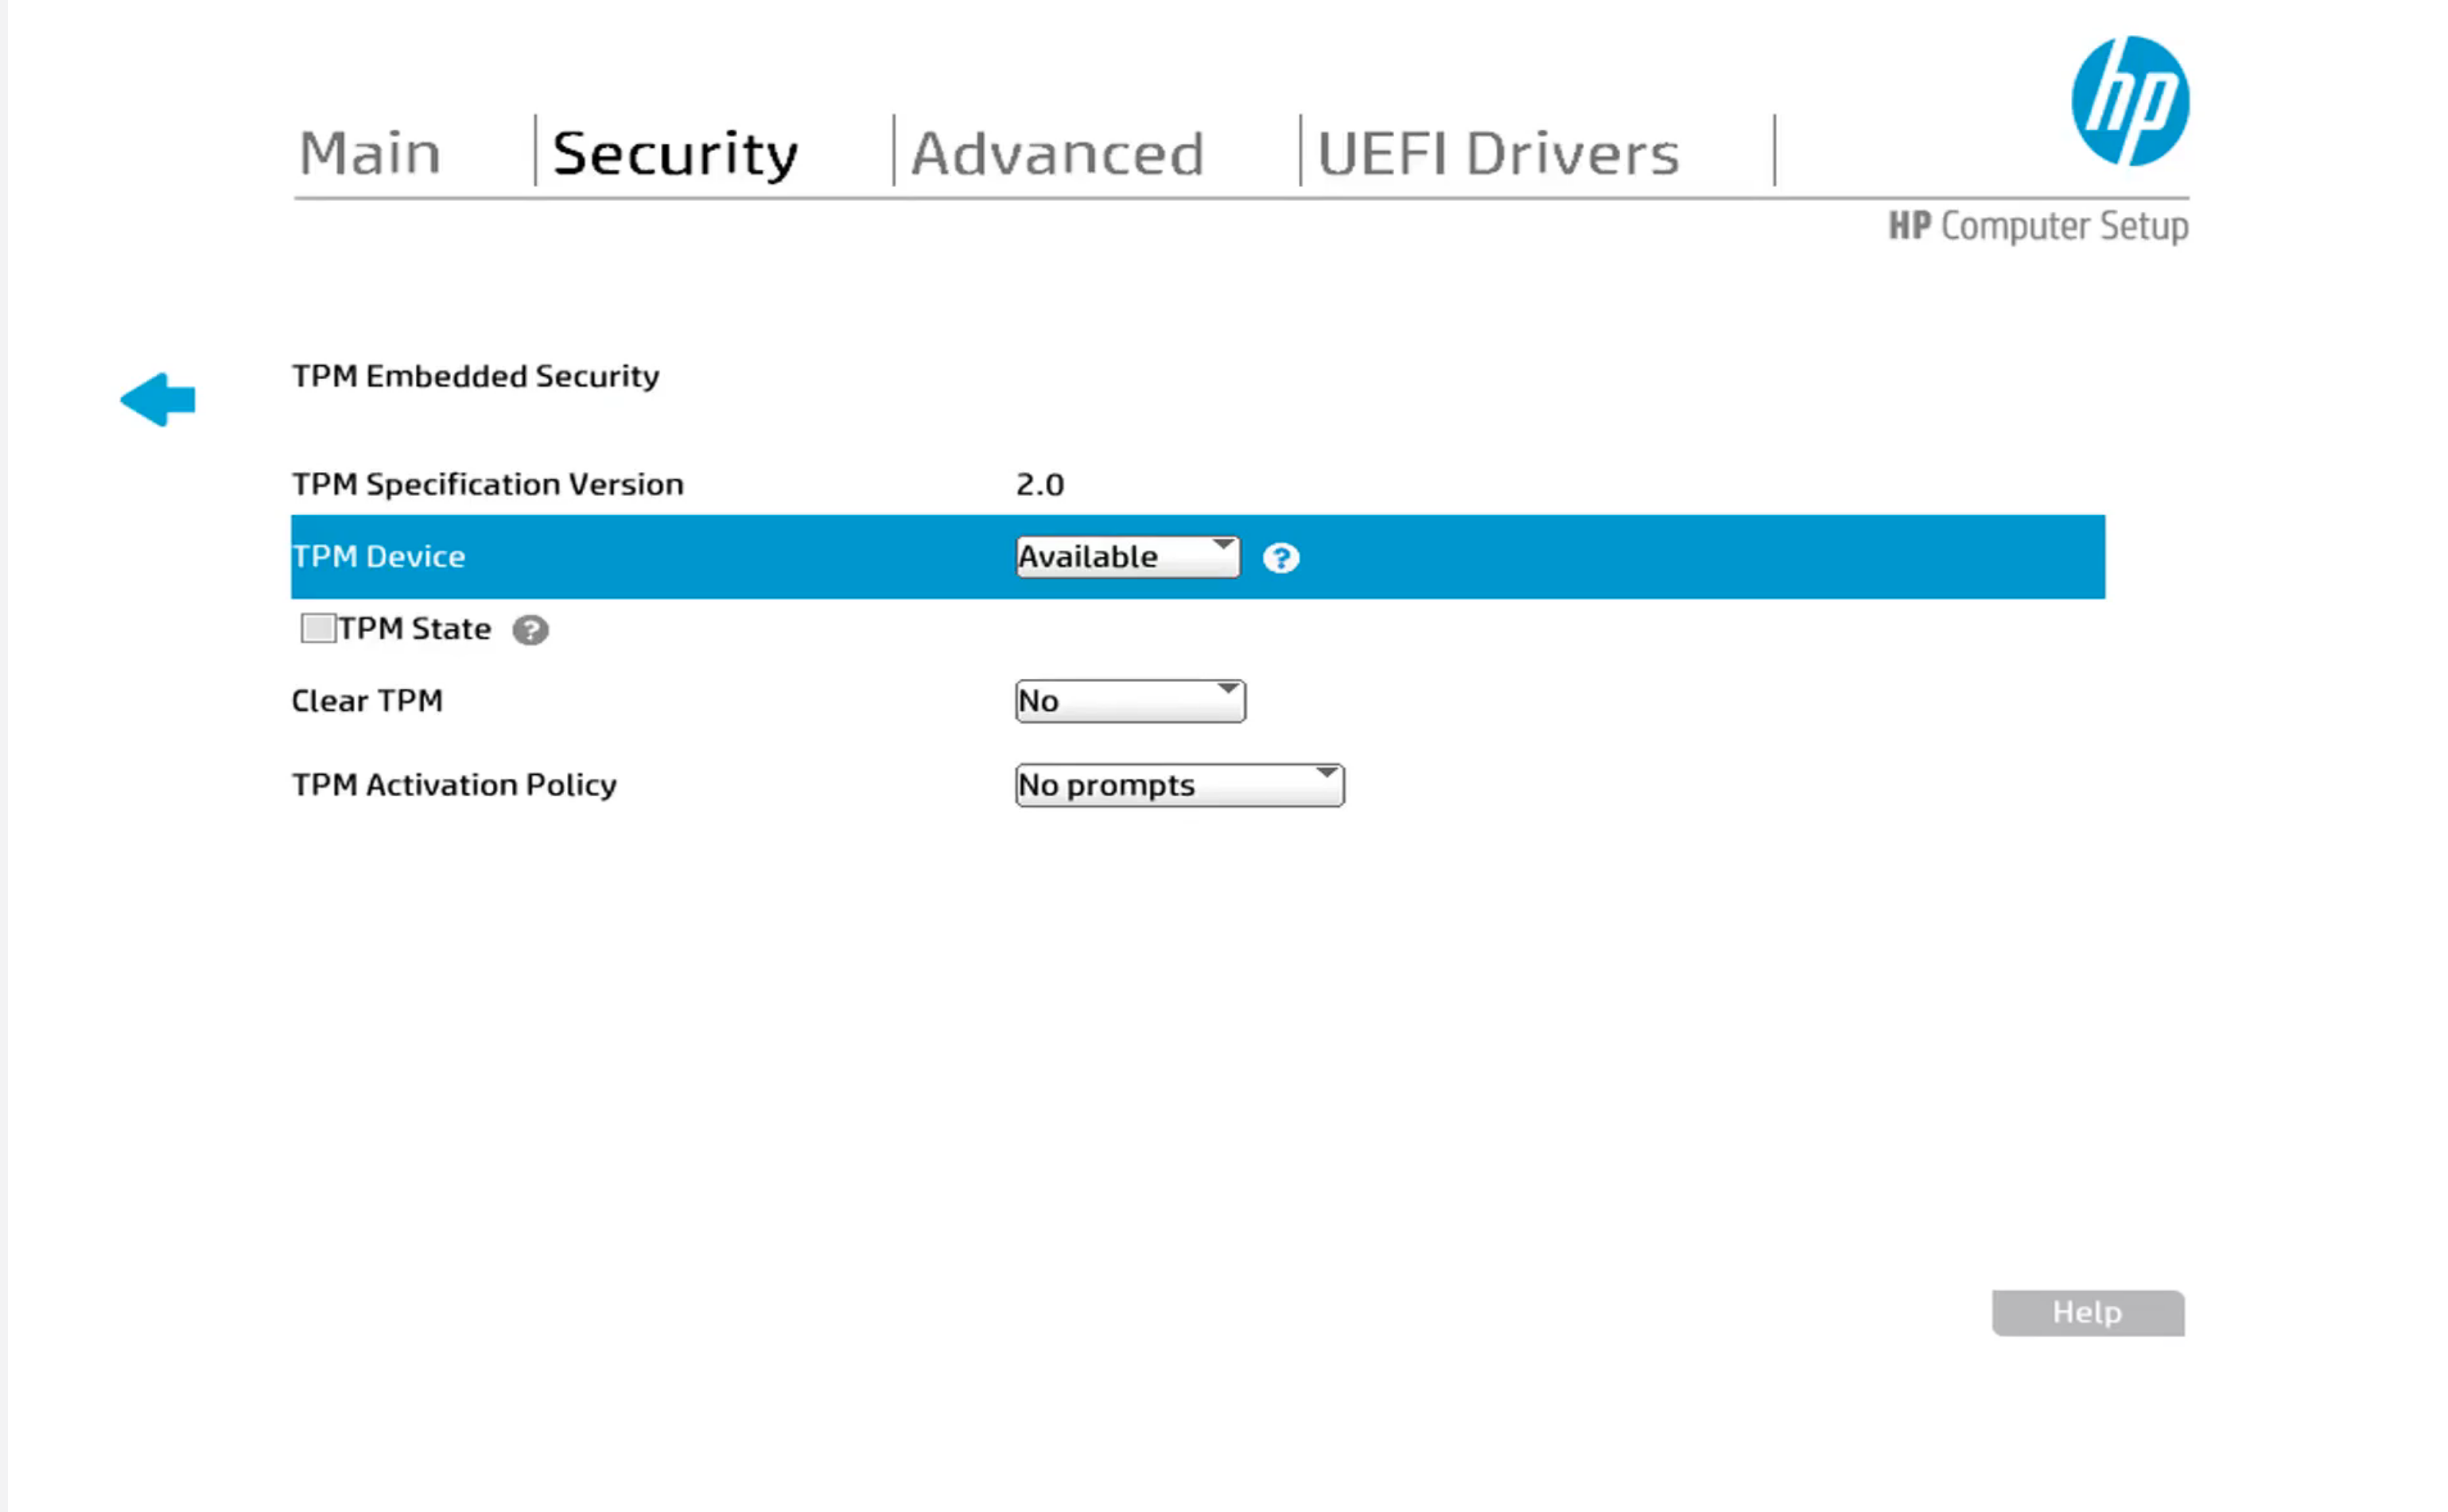
Task: Click the 2.0 specification version value
Action: [1039, 485]
